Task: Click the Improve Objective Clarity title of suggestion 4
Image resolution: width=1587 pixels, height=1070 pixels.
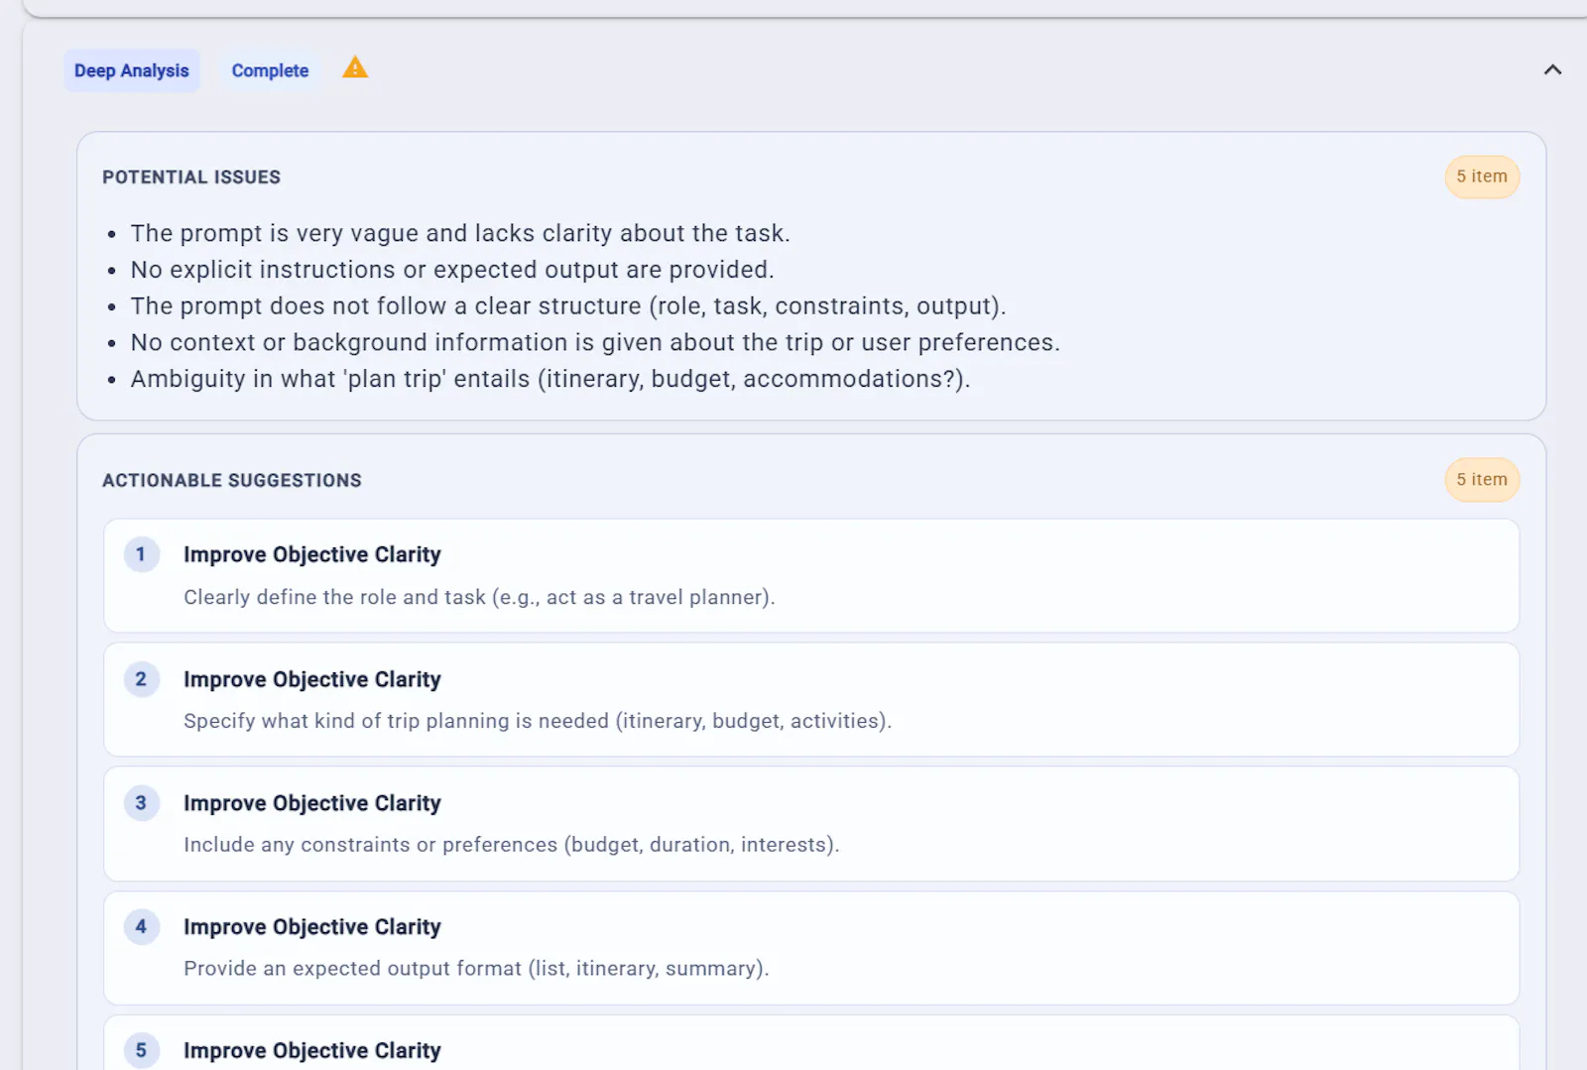Action: point(312,927)
